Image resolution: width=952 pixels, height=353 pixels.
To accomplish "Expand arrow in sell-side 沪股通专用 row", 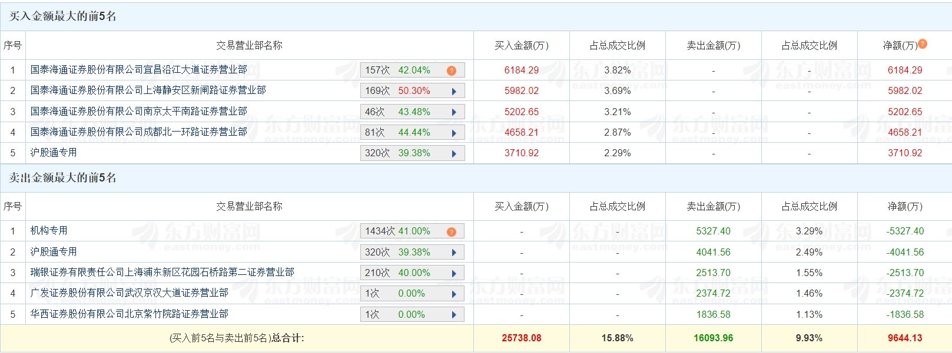I will pyautogui.click(x=454, y=253).
